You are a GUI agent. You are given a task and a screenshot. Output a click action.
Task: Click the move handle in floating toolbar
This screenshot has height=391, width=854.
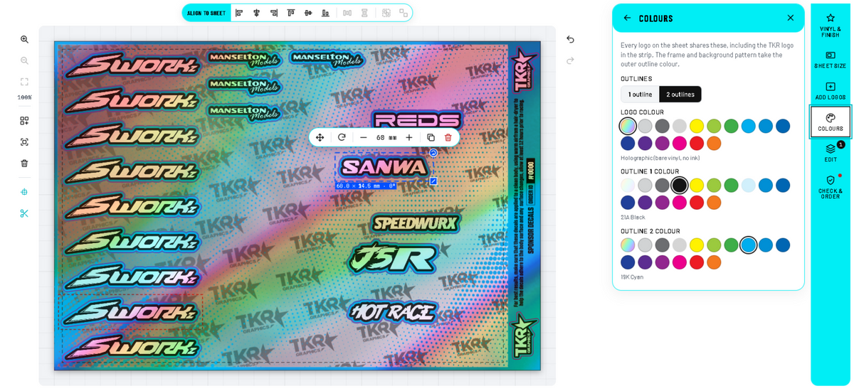pyautogui.click(x=320, y=137)
